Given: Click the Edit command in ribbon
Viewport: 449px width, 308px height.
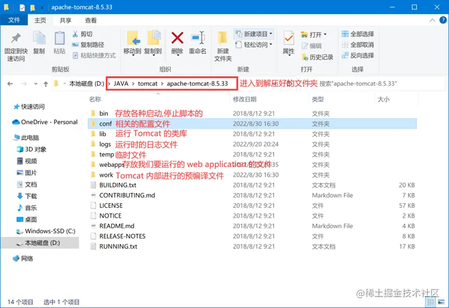Looking at the screenshot, I should [312, 46].
